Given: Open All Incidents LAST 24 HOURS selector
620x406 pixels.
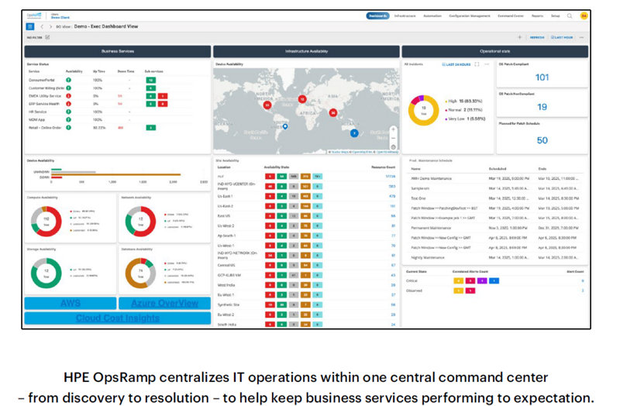Looking at the screenshot, I should [x=456, y=64].
